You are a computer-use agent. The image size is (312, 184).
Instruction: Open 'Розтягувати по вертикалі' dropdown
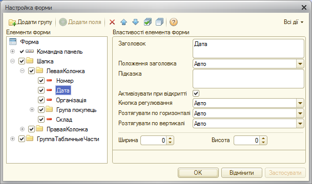coord(300,124)
